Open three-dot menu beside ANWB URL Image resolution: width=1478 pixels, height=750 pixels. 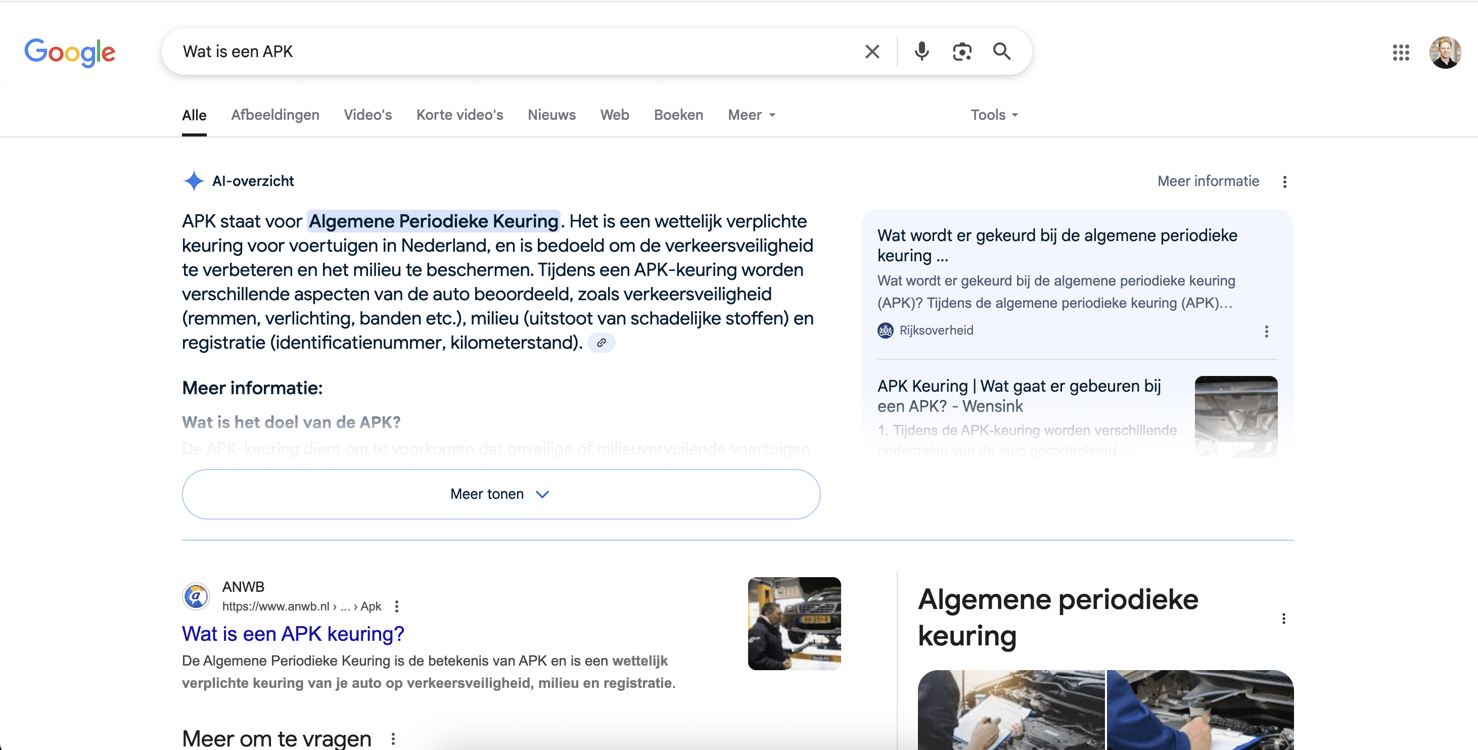click(x=396, y=606)
